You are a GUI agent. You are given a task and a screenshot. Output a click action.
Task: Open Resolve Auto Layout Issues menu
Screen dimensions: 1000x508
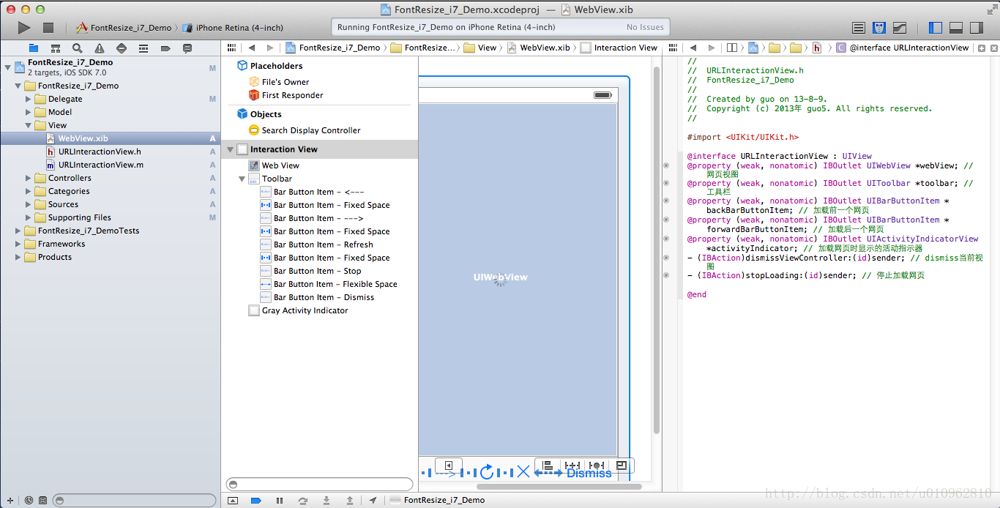[597, 466]
